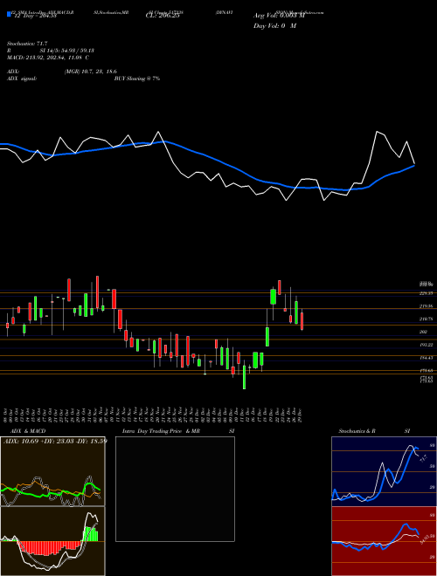Click the 193.22 price level label
The height and width of the screenshot is (576, 437).
pyautogui.click(x=427, y=345)
